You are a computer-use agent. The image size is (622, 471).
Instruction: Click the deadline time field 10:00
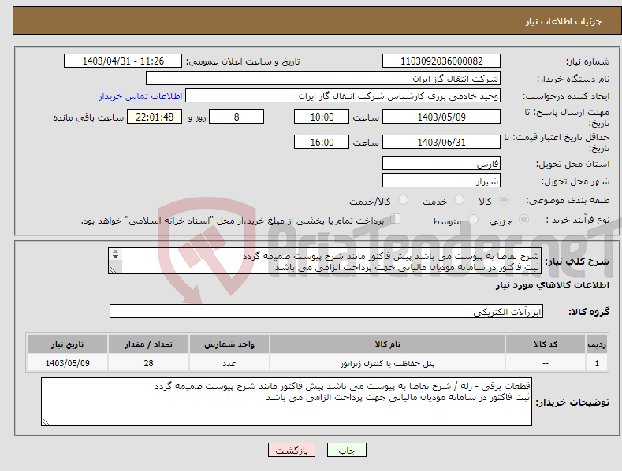coord(322,117)
